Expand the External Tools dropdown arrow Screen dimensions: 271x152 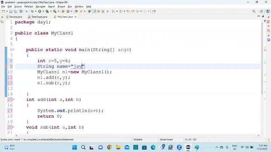[x=58, y=11]
